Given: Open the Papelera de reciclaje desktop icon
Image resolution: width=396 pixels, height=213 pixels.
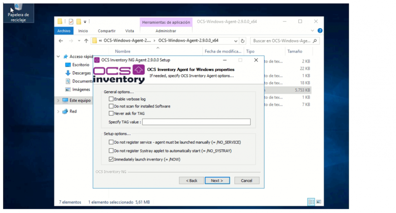Looking at the screenshot, I should pyautogui.click(x=18, y=13).
